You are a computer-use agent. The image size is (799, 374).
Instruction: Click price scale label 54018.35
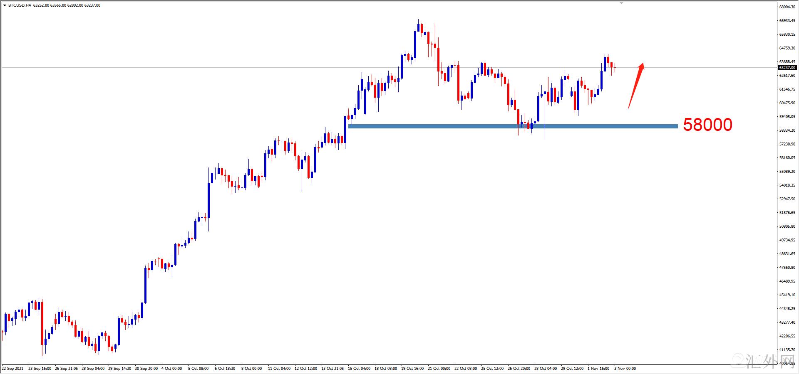(x=787, y=185)
